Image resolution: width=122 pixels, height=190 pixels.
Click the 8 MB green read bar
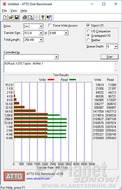click(x=40, y=138)
